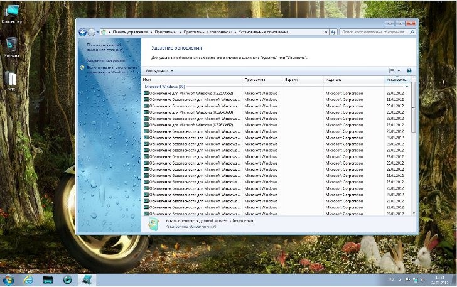Image resolution: width=457 pixels, height=287 pixels.
Task: Change view using the view icon
Action: pos(391,71)
